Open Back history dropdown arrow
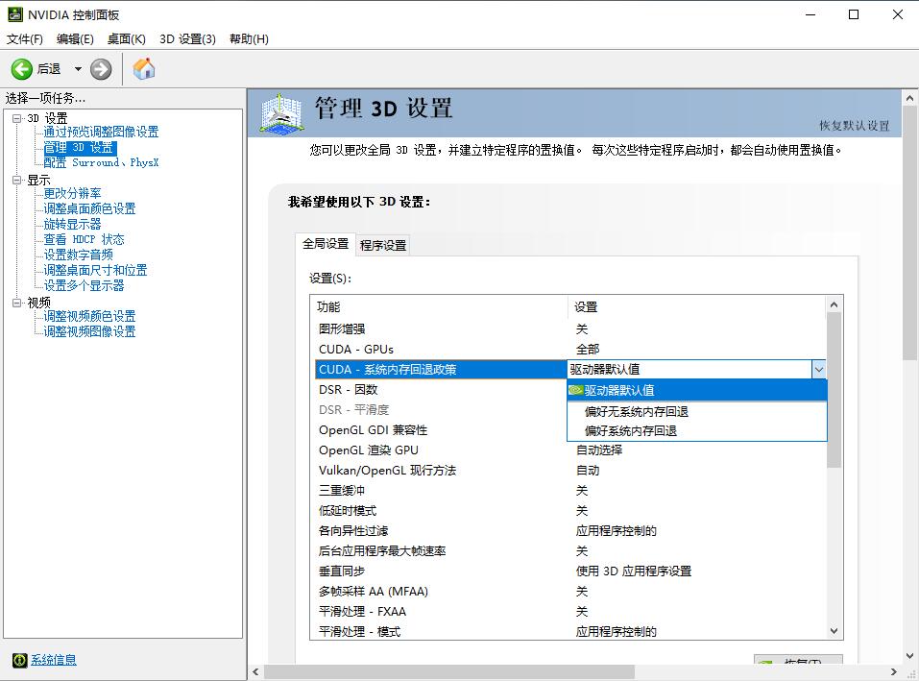919x681 pixels. pos(78,69)
